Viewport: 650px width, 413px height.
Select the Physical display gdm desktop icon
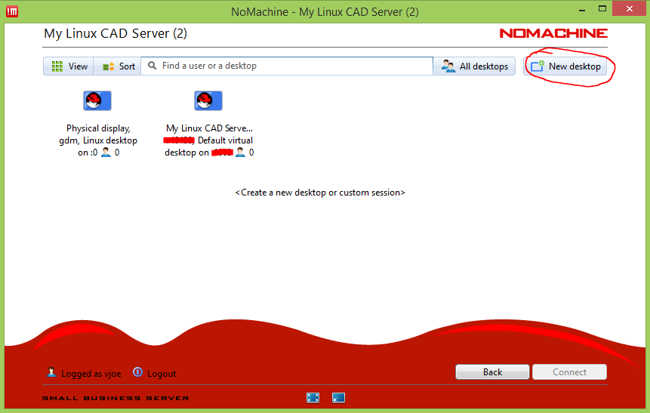pyautogui.click(x=97, y=100)
